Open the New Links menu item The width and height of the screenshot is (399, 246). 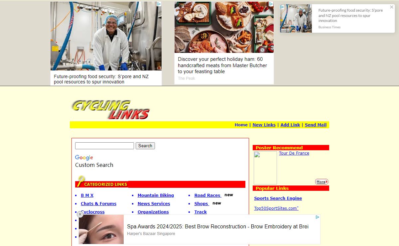[x=264, y=125]
